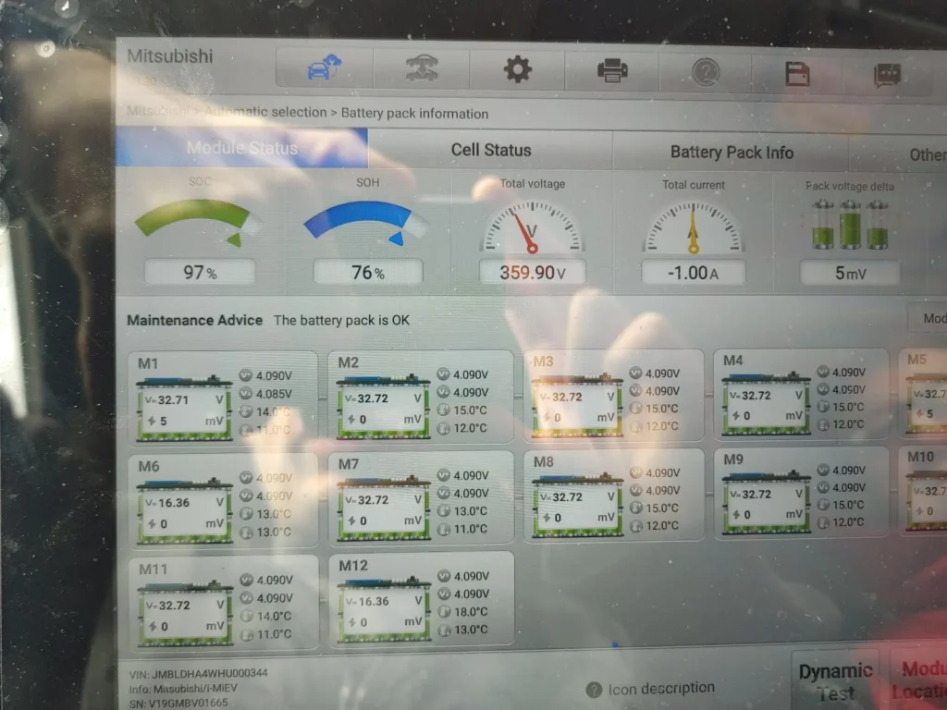Tap M2 temperature icon beside 15.0°C

point(443,410)
